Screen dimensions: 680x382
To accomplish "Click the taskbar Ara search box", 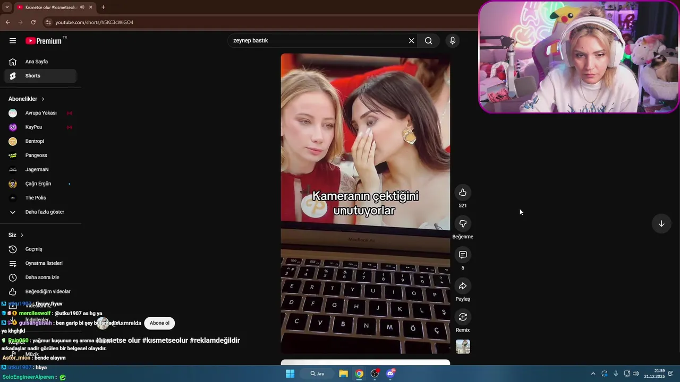I will 318,374.
